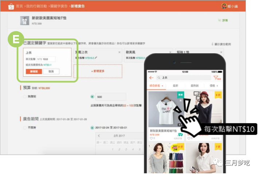
Task: Click the 新款歐美圖案短袖T恤 title in phone listing
Action: point(163,131)
